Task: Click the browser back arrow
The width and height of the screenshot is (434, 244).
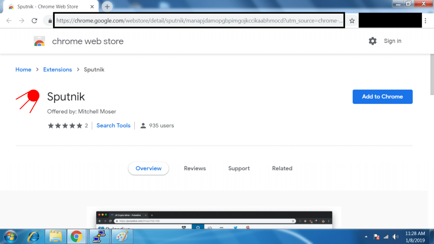Action: (9, 21)
